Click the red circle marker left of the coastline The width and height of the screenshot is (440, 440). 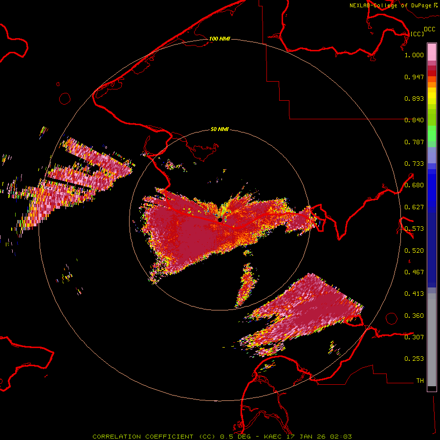pos(65,99)
